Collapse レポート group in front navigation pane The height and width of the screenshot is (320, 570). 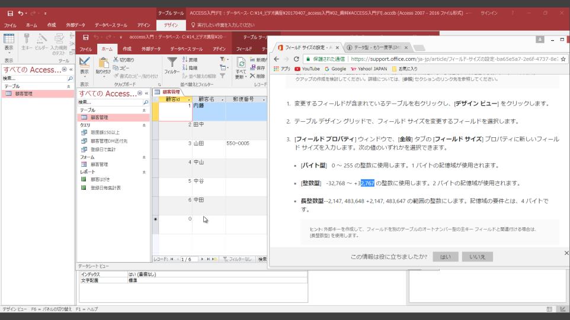click(144, 172)
